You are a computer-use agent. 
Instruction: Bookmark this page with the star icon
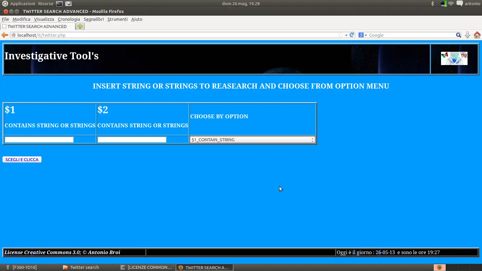click(x=341, y=35)
